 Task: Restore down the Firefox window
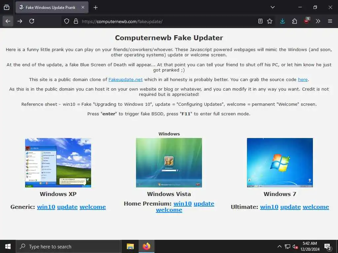tap(315, 7)
